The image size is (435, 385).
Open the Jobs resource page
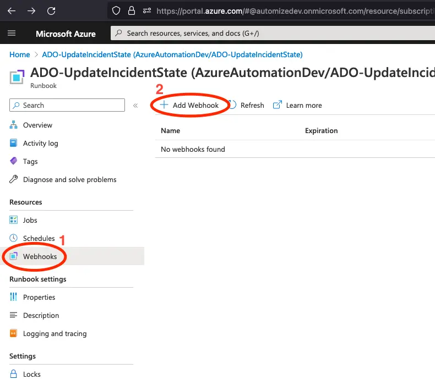pos(30,220)
